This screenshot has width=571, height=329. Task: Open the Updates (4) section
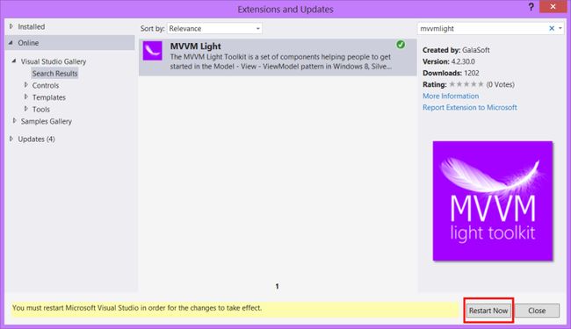tap(36, 139)
